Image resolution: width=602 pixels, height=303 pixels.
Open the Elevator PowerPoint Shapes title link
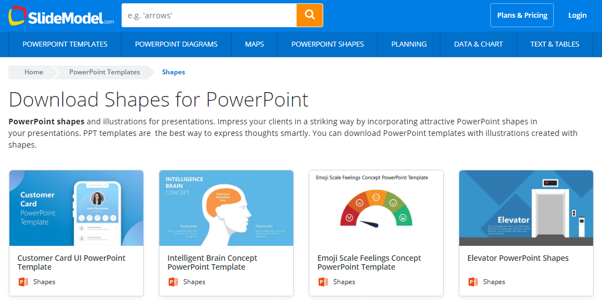tap(518, 258)
